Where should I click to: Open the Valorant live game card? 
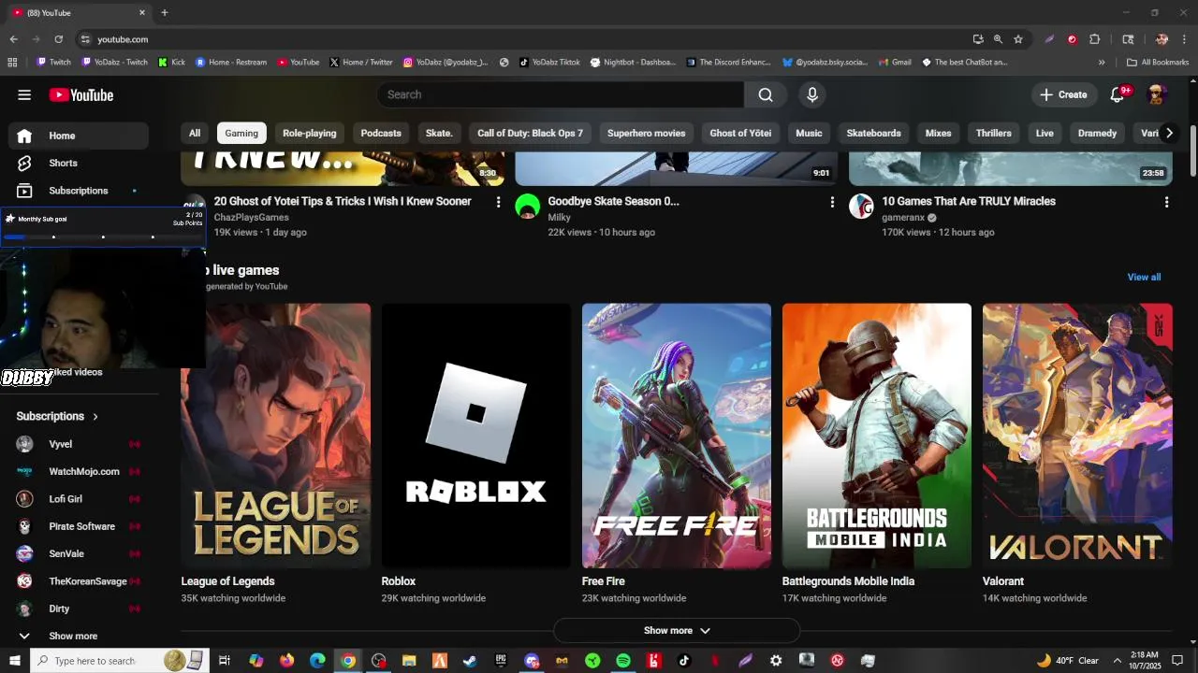tap(1077, 436)
